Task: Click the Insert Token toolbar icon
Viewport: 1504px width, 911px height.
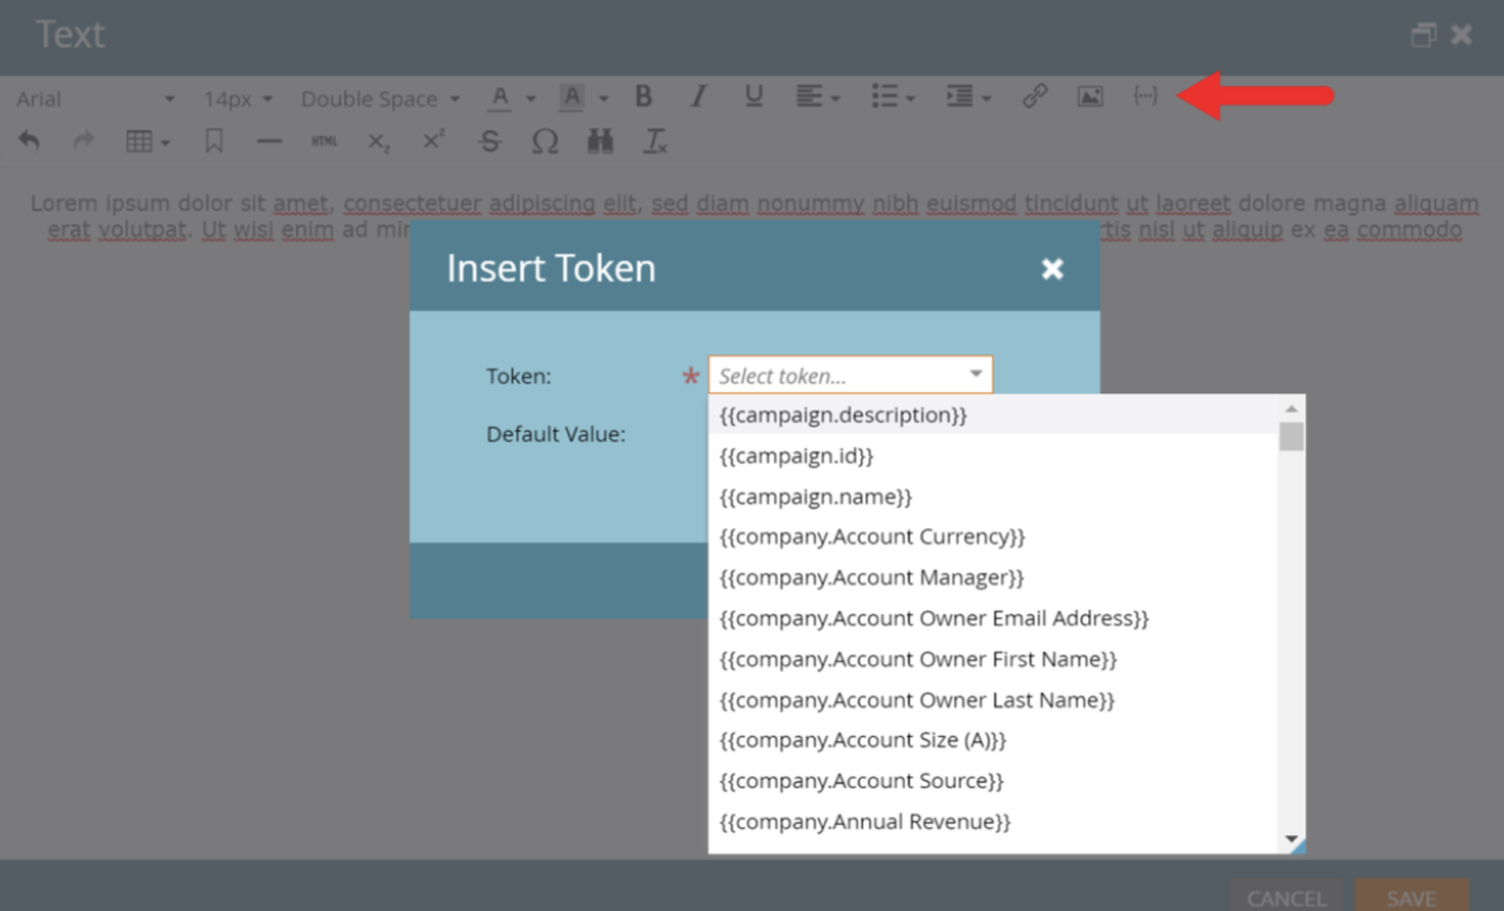Action: coord(1144,96)
